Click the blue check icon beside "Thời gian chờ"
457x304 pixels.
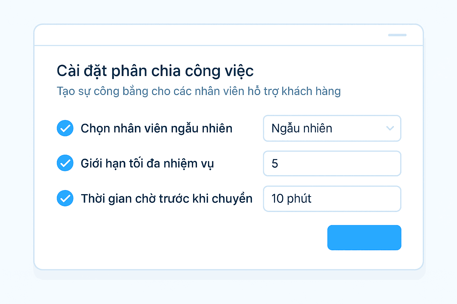(x=65, y=198)
